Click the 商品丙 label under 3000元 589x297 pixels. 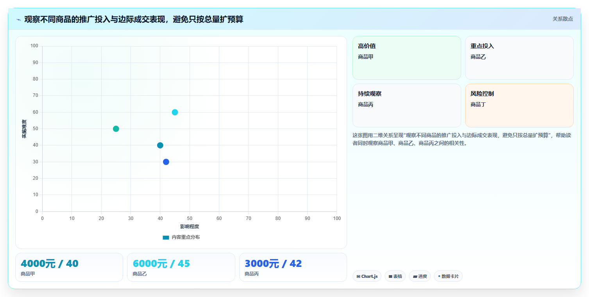(x=252, y=274)
